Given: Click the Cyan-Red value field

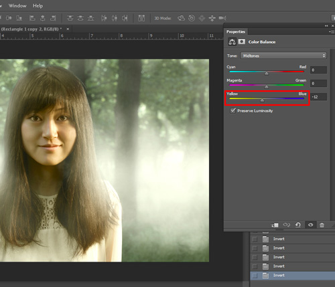Looking at the screenshot, I should (318, 70).
